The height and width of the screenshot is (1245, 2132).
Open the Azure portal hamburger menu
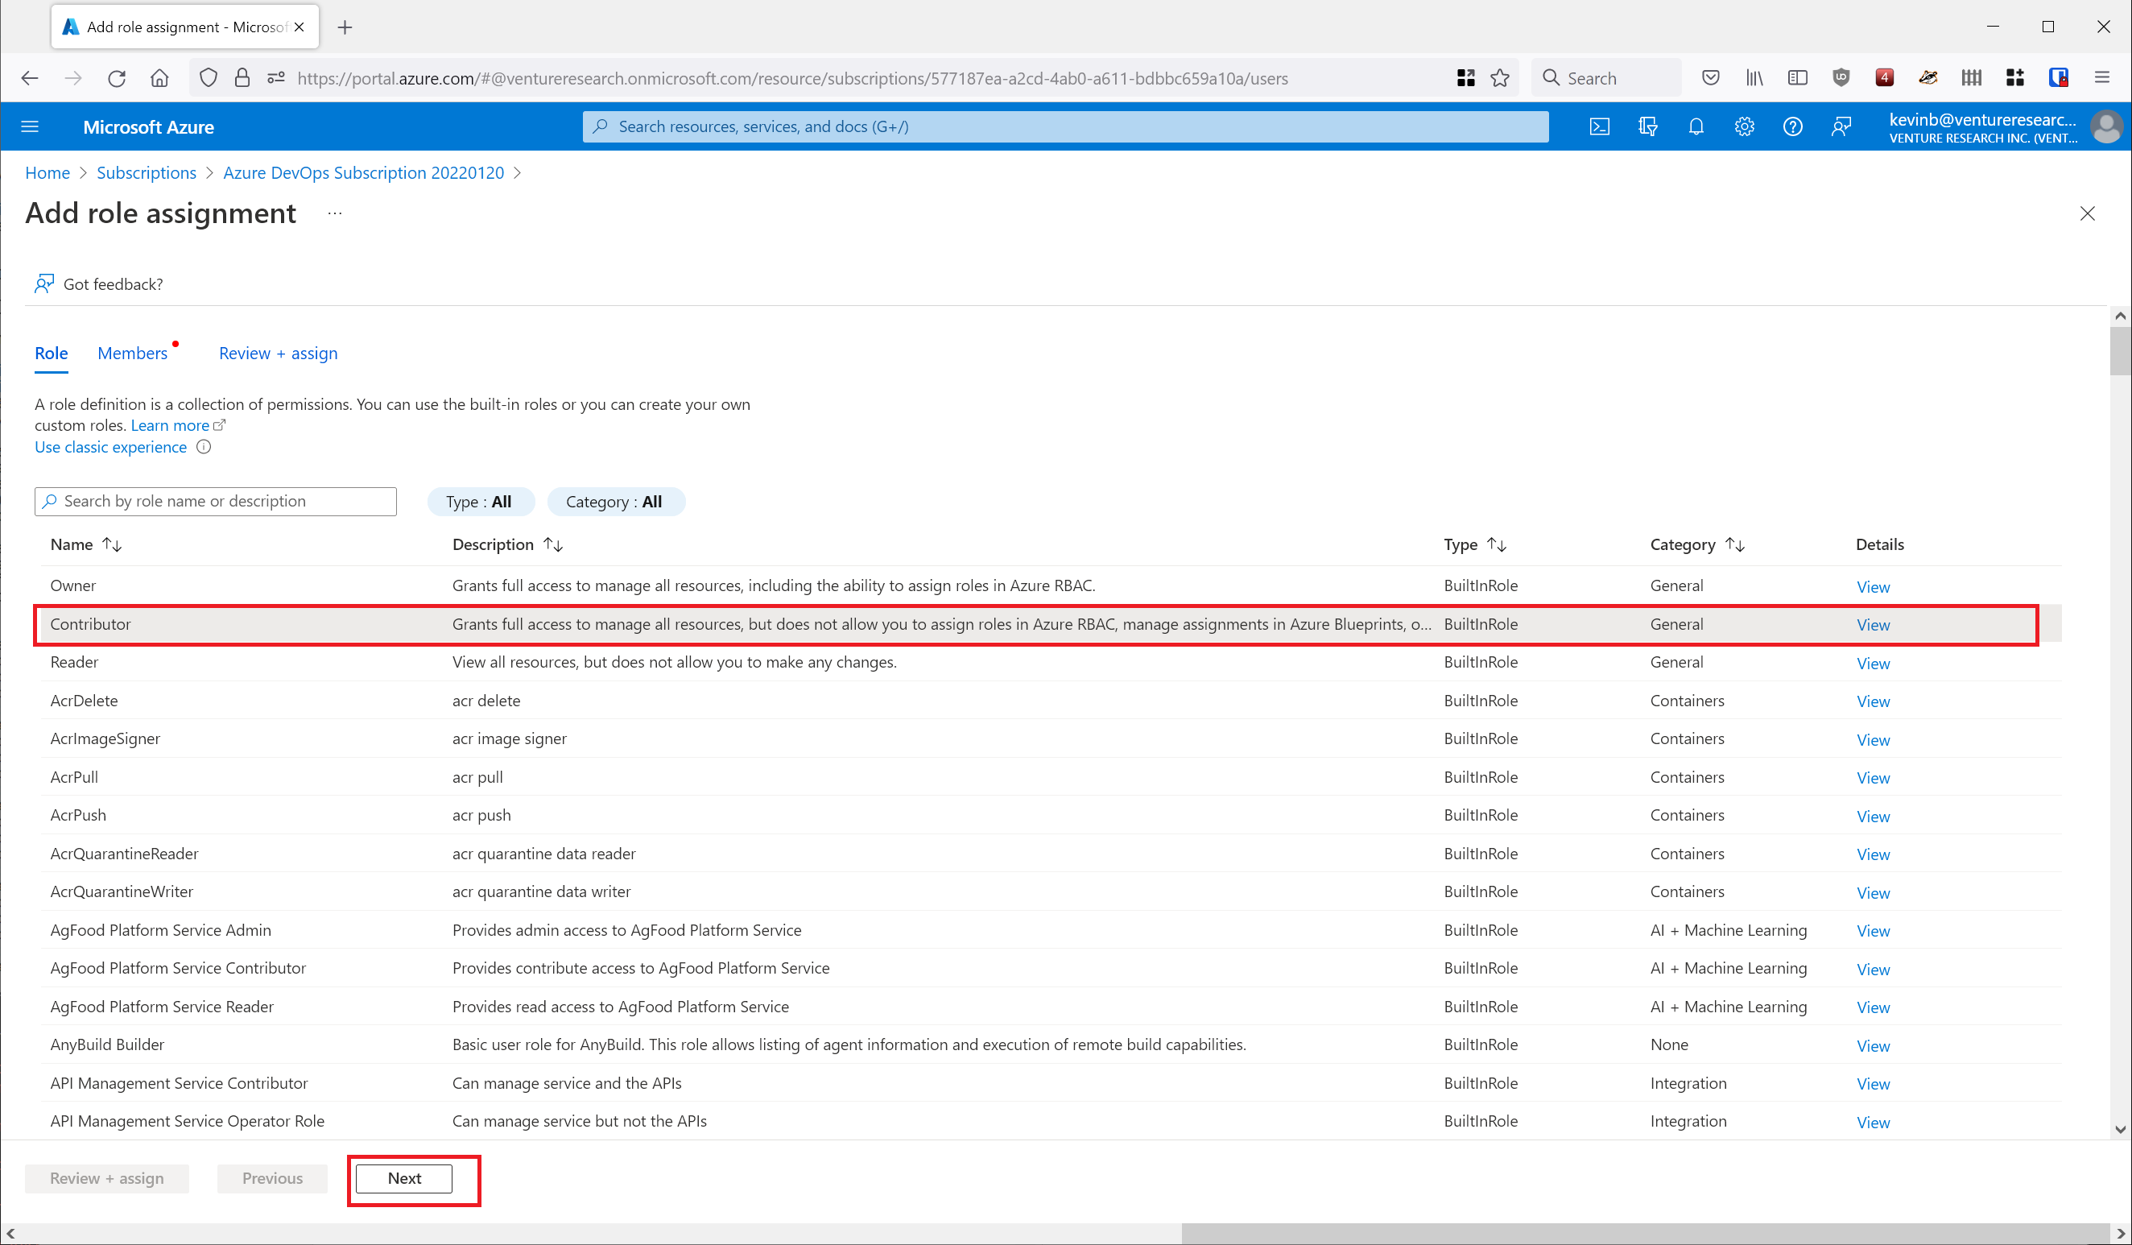click(31, 127)
